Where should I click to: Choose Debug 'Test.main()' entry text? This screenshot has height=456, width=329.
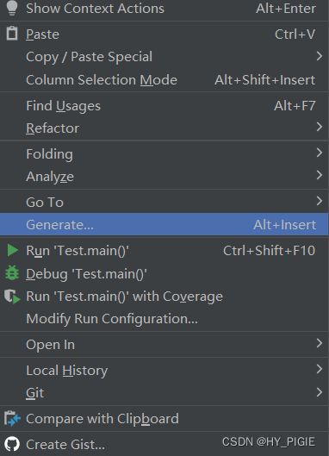coord(87,274)
